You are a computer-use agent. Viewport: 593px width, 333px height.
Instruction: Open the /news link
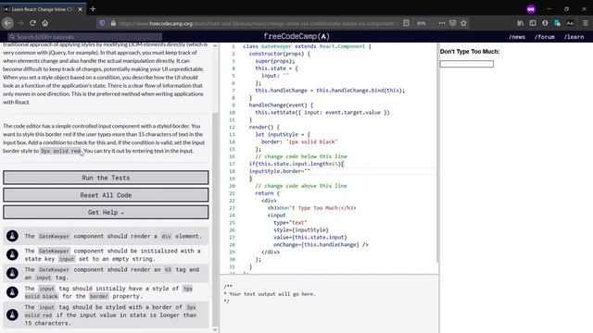517,37
